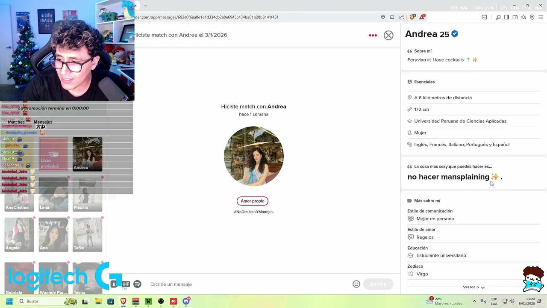Viewport: 547px width, 308px height.
Task: Click the browser address bar URL
Action: (206, 17)
